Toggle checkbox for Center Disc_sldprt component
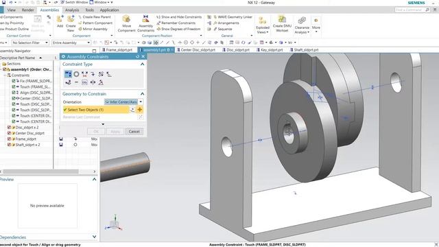This screenshot has height=247, width=439. [9, 133]
